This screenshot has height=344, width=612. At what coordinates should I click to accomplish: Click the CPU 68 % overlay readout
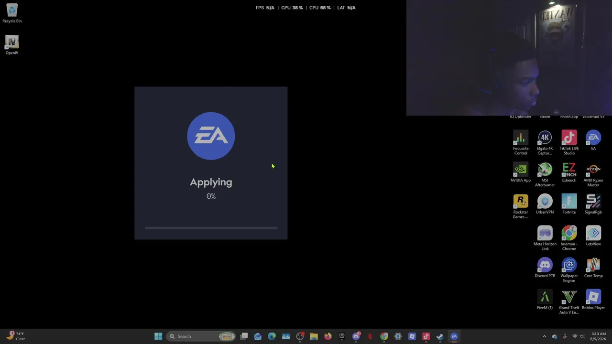[x=320, y=8]
